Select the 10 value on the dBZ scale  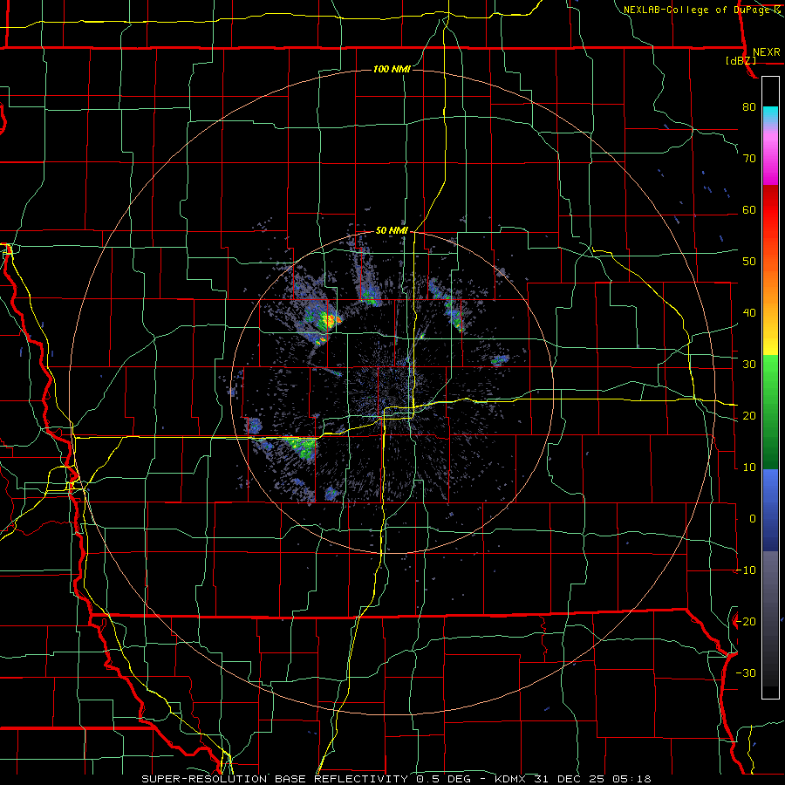pyautogui.click(x=749, y=468)
